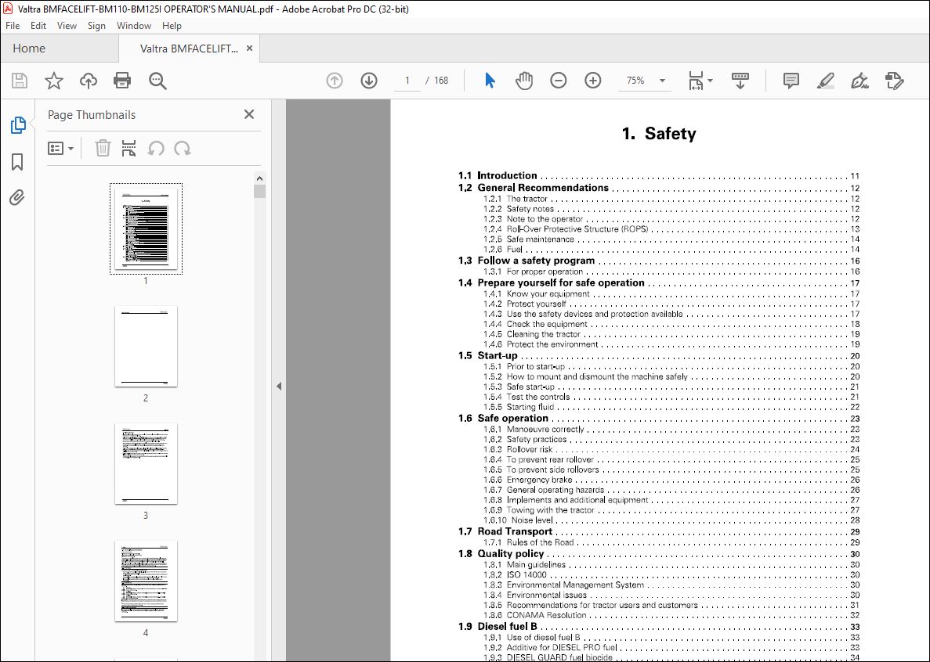This screenshot has height=662, width=930.
Task: Click the '1.3 Follow a safety program' entry
Action: [x=658, y=261]
